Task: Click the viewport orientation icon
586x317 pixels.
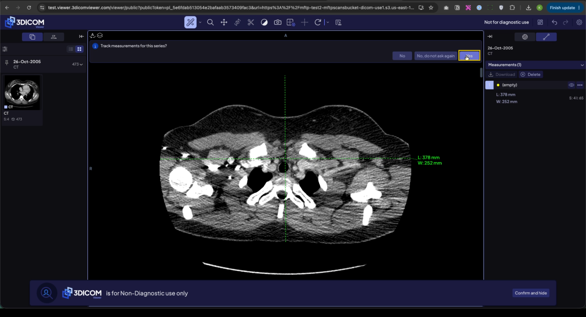Action: click(92, 36)
